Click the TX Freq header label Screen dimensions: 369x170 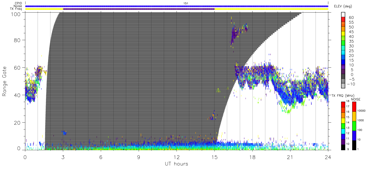pyautogui.click(x=16, y=9)
